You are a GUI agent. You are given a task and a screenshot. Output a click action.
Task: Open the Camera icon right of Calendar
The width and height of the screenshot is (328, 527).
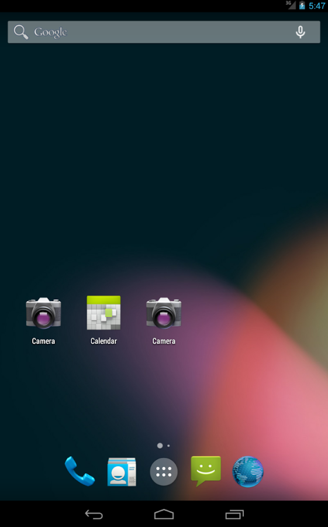(x=164, y=313)
